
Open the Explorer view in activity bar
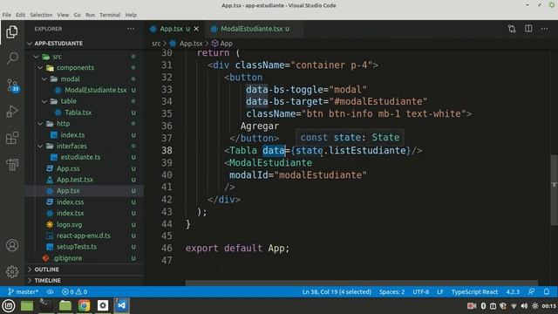pos(11,32)
